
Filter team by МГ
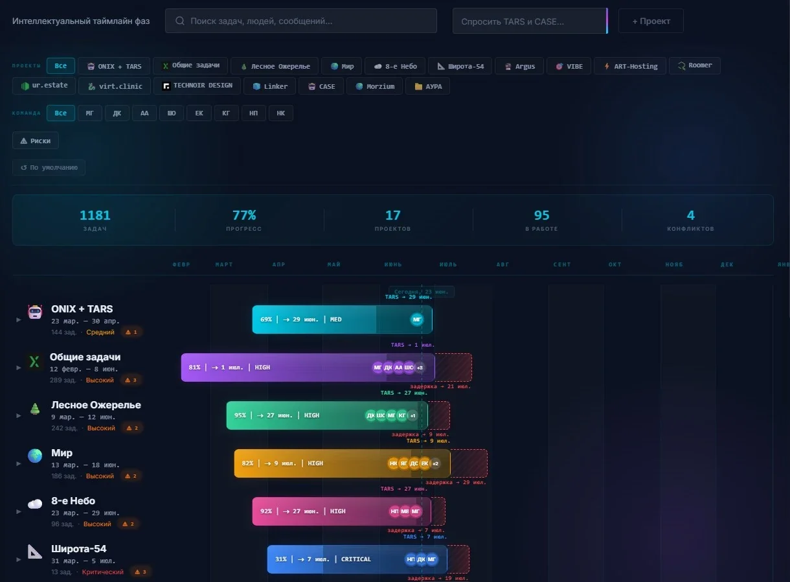click(90, 113)
